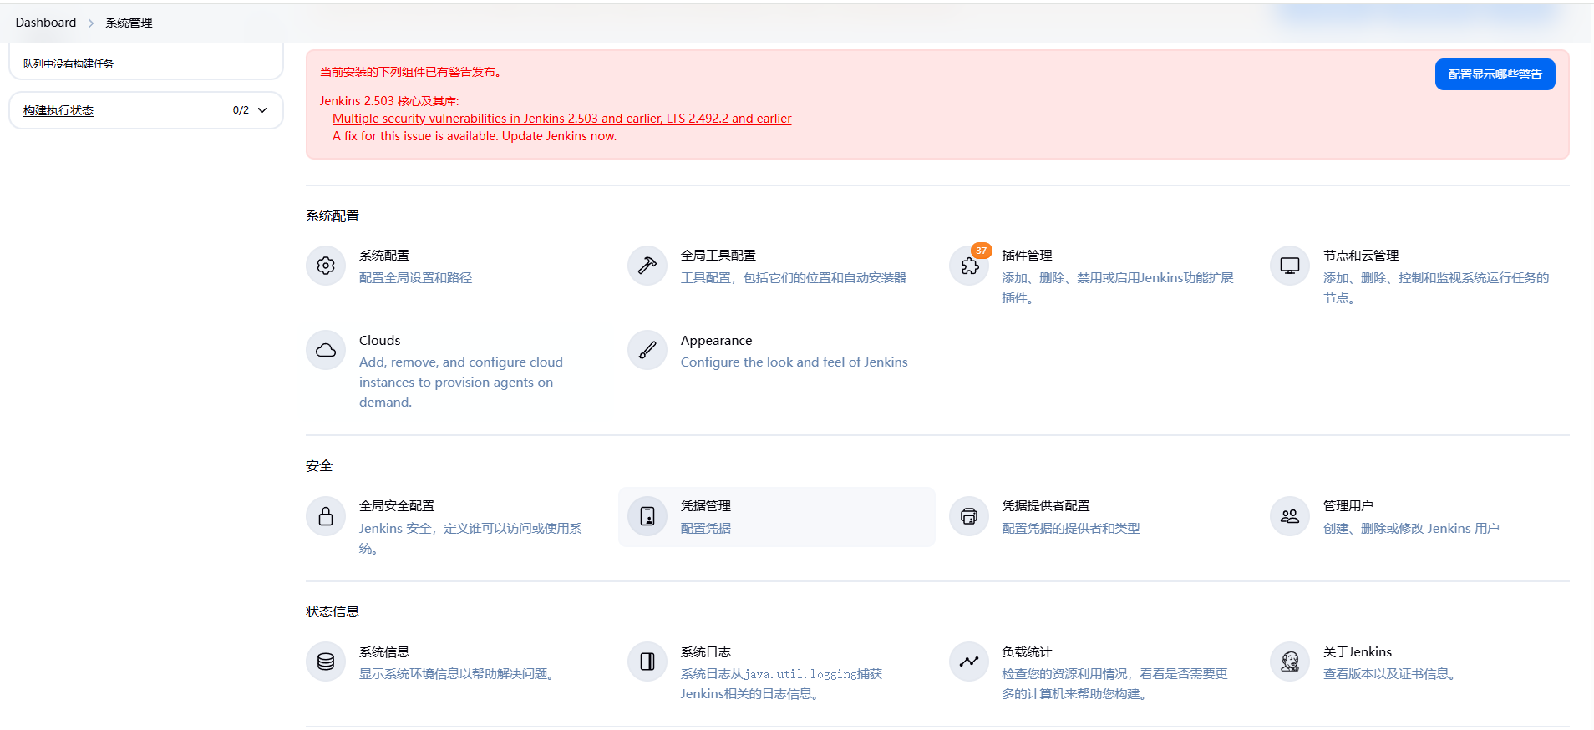
Task: Click Configure the look and feel text
Action: 794,362
